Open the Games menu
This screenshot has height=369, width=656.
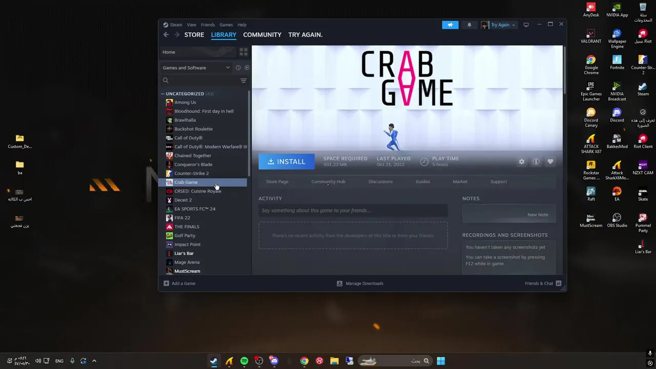(226, 25)
